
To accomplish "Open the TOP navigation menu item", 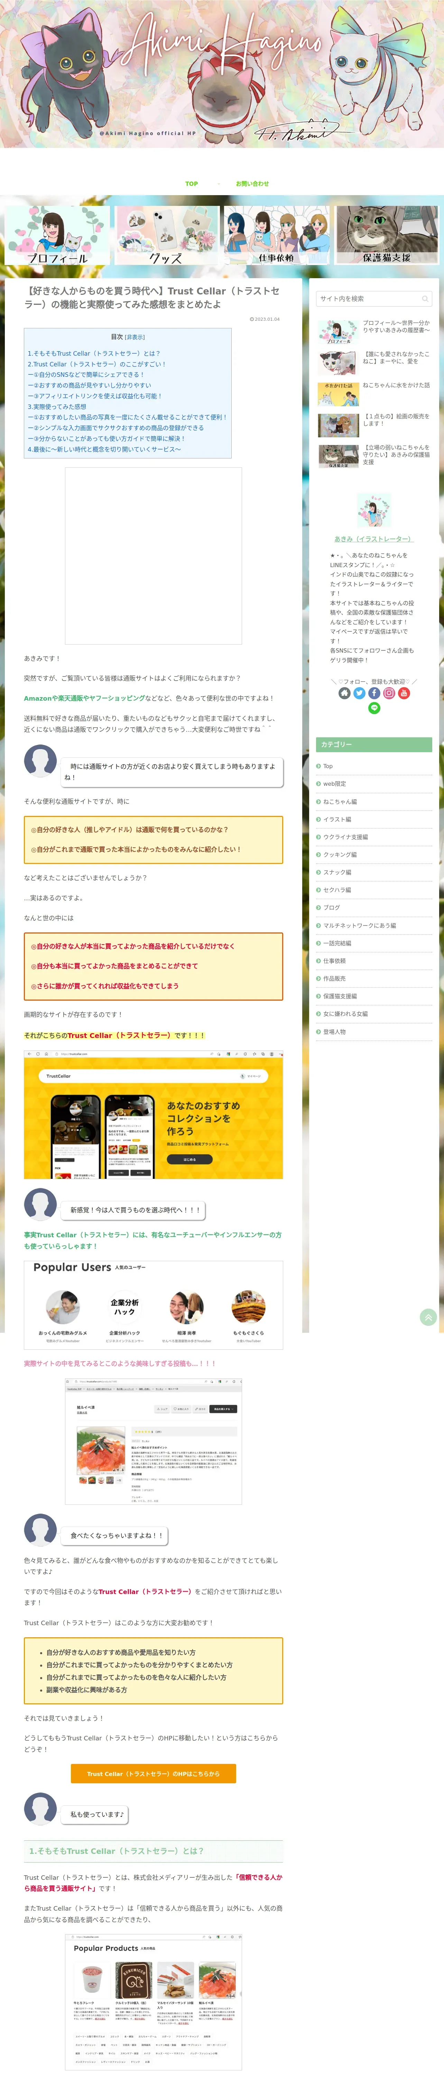I will click(192, 184).
